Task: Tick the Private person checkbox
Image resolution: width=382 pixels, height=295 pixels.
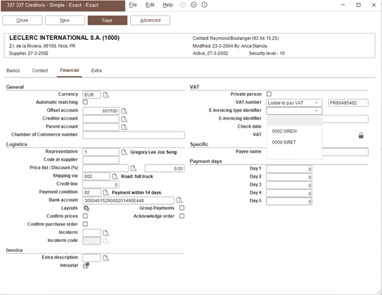Action: 269,94
